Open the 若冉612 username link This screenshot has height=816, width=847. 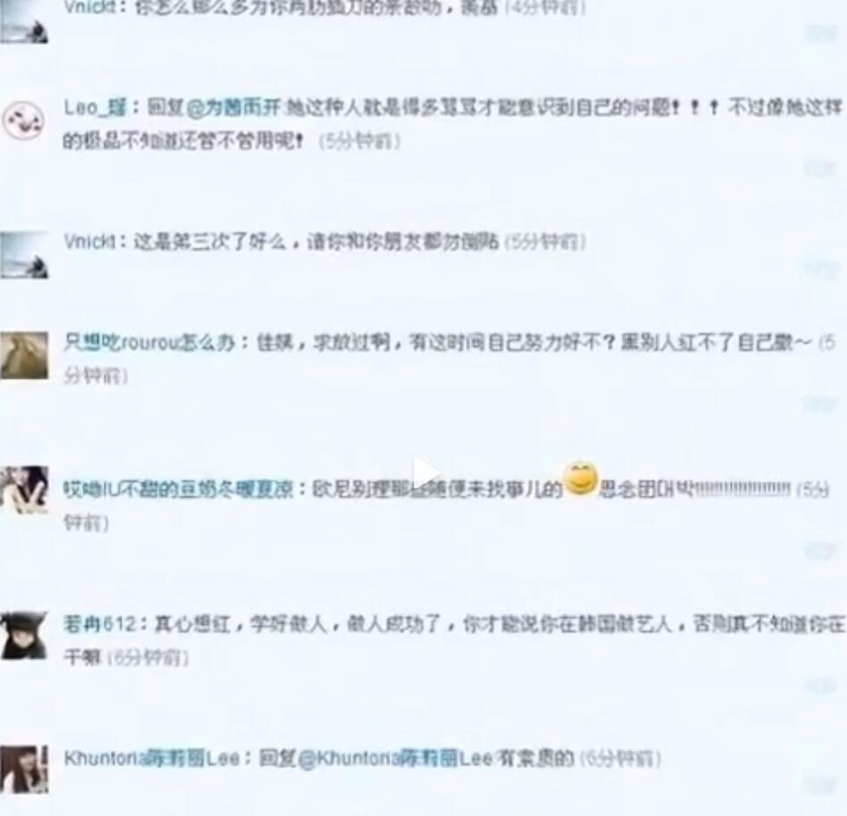pyautogui.click(x=100, y=624)
